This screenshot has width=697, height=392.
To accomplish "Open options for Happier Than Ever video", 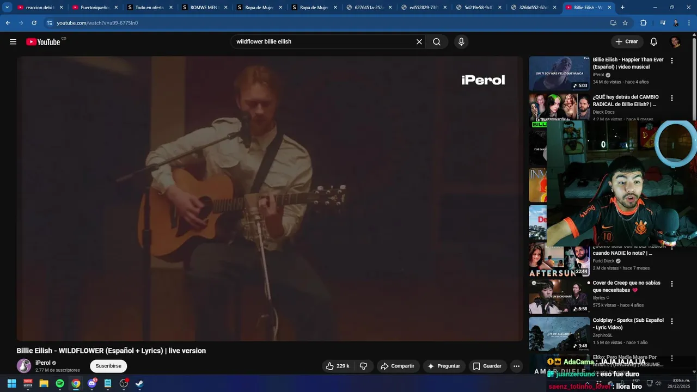I will coord(672,61).
